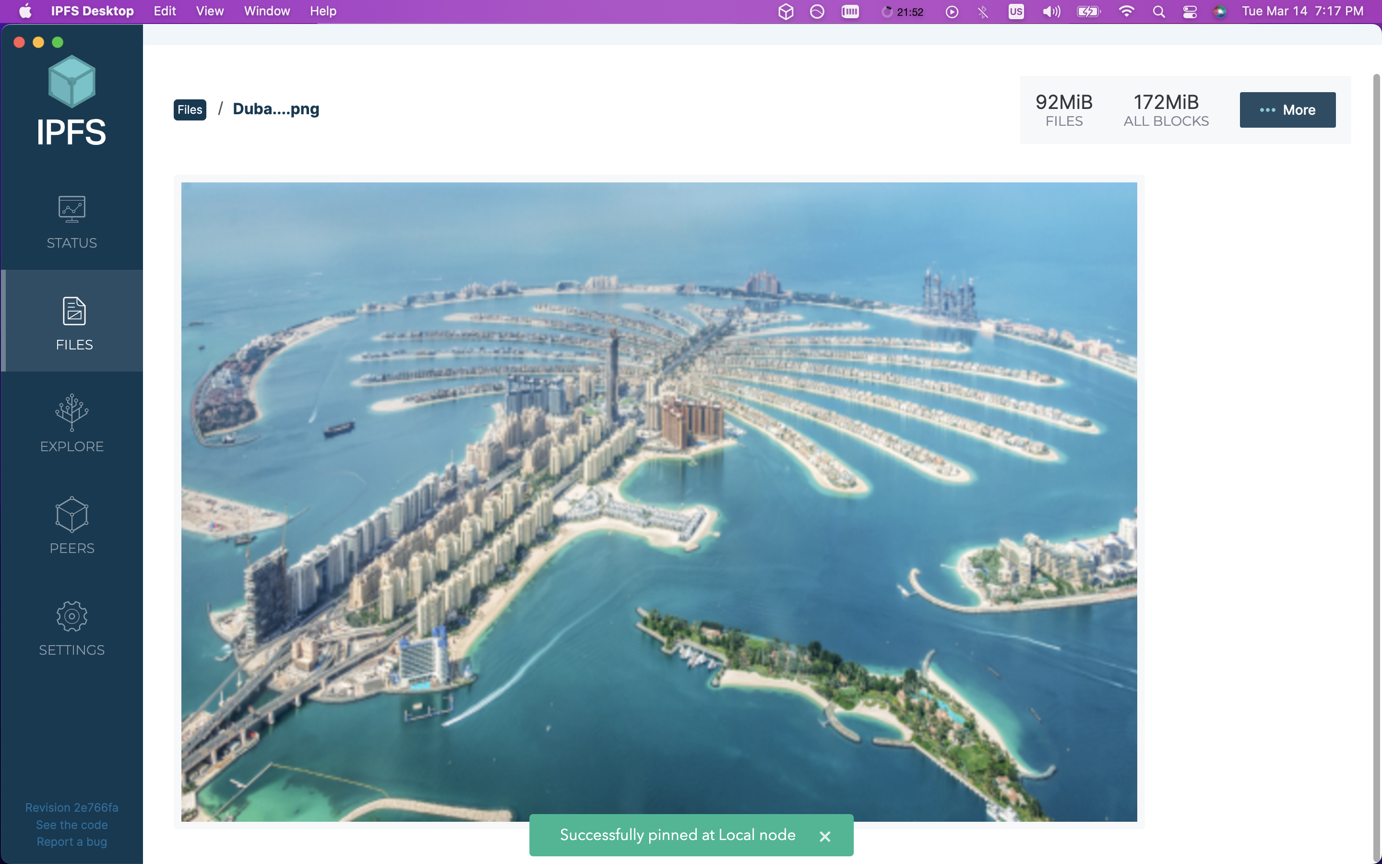This screenshot has width=1382, height=864.
Task: Open Settings gear in sidebar
Action: pos(71,616)
